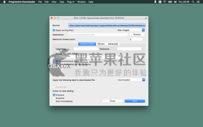Open the Task menu
Viewport: 203px width, 127px height.
coord(62,2)
